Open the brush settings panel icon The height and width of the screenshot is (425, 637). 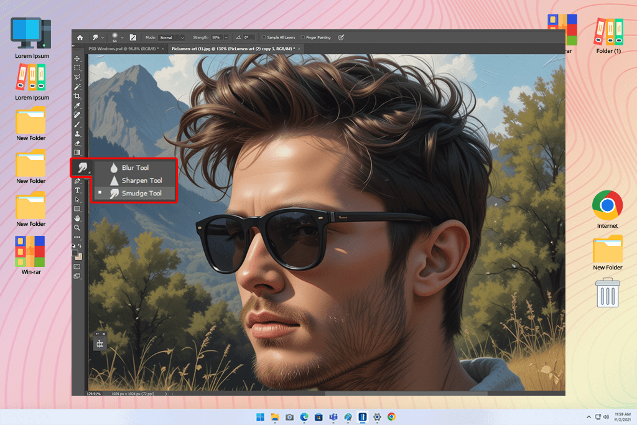[x=133, y=37]
